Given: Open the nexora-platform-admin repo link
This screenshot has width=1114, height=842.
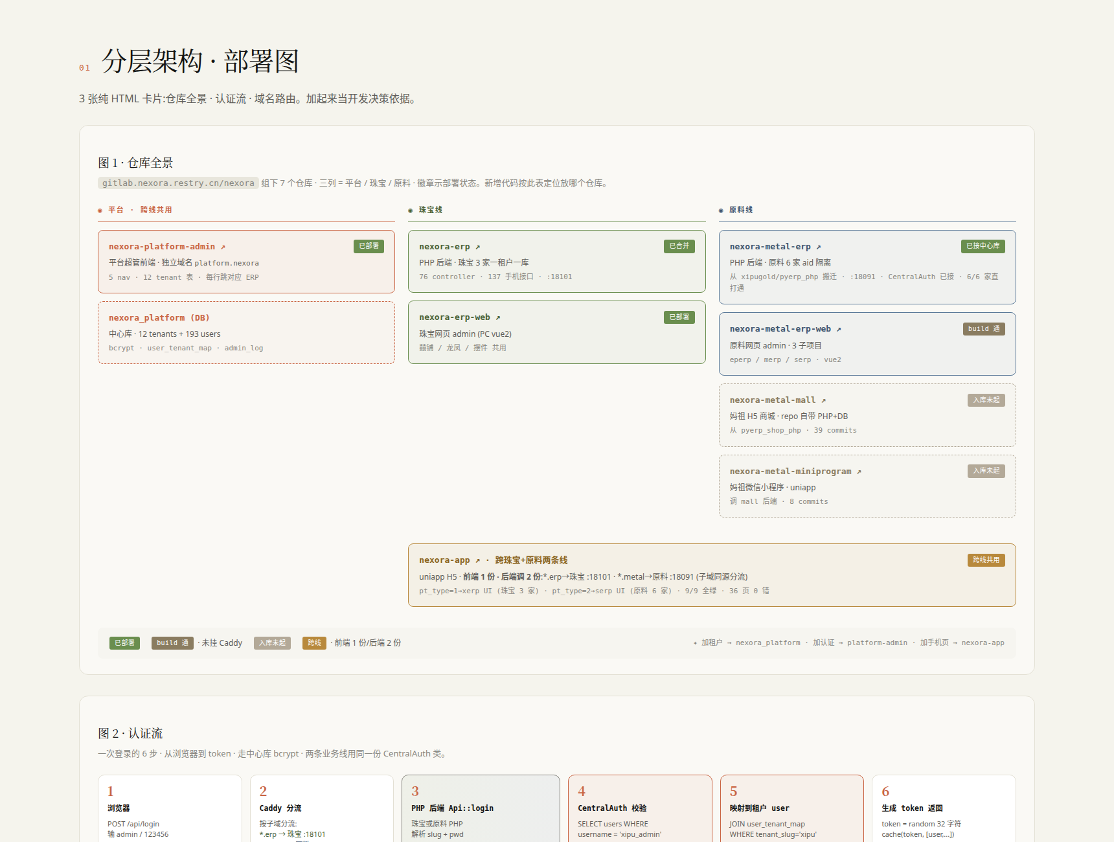Looking at the screenshot, I should coord(167,247).
